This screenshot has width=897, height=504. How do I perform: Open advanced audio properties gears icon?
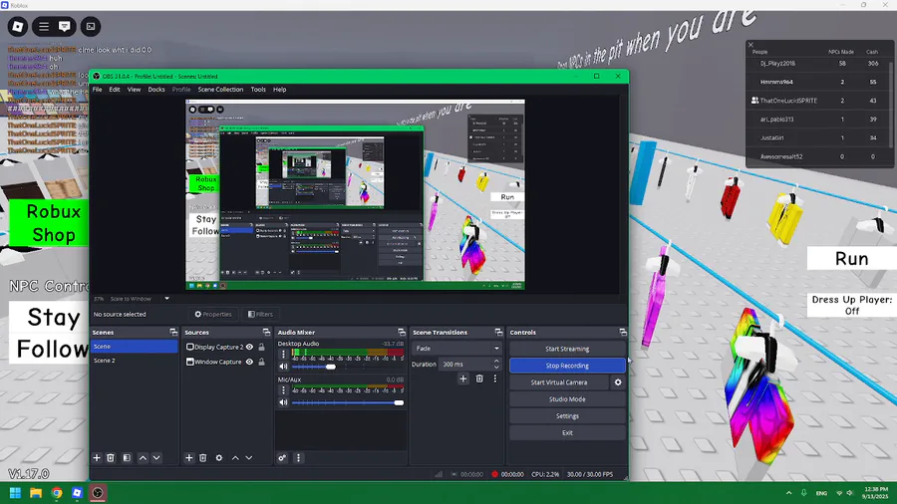tap(282, 458)
